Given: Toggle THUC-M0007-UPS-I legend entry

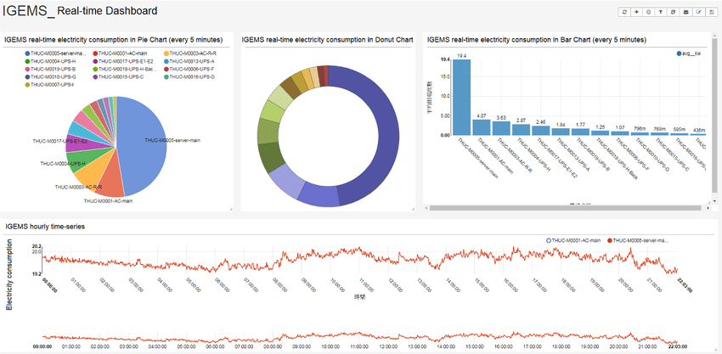Looking at the screenshot, I should tap(49, 85).
